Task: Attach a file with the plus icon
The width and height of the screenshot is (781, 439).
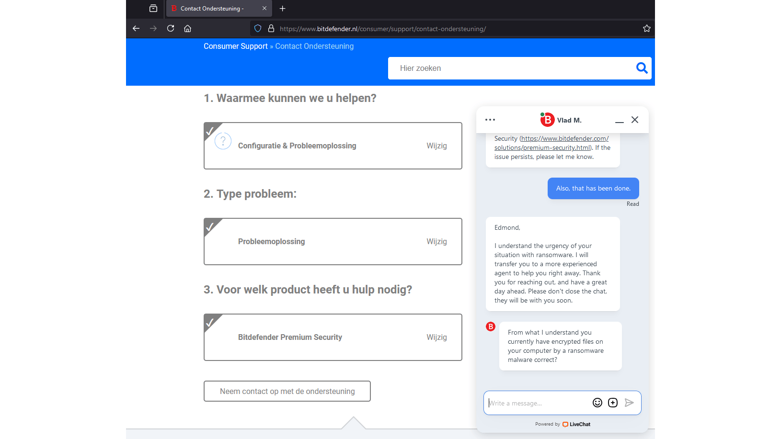Action: coord(613,403)
